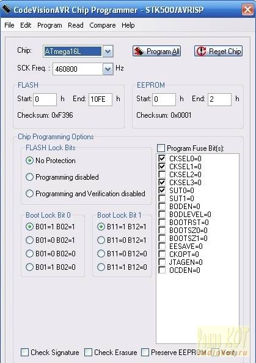The width and height of the screenshot is (256, 363).
Task: Click the chip icon in the title bar
Action: pyautogui.click(x=6, y=9)
